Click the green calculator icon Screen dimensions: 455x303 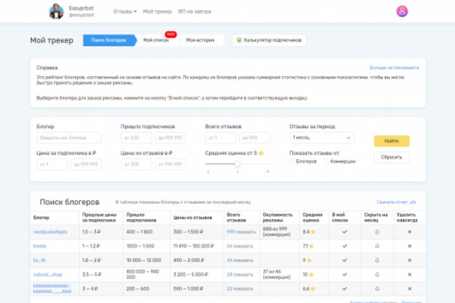click(x=239, y=40)
